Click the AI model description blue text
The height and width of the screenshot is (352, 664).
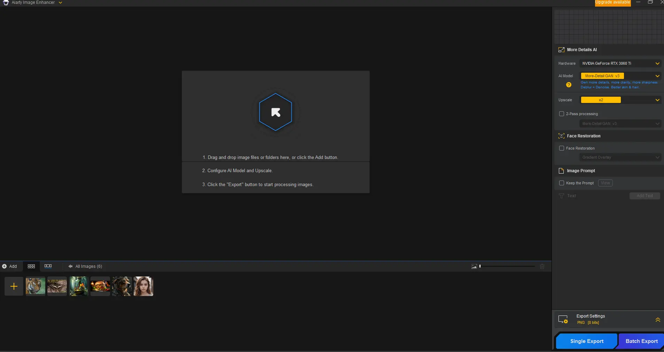619,85
